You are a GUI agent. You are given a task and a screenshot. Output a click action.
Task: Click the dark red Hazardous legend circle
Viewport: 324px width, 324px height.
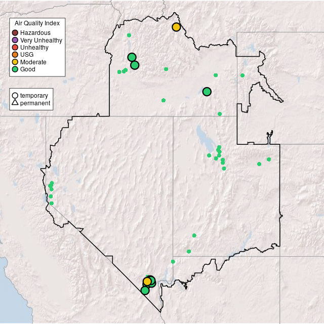pyautogui.click(x=15, y=33)
